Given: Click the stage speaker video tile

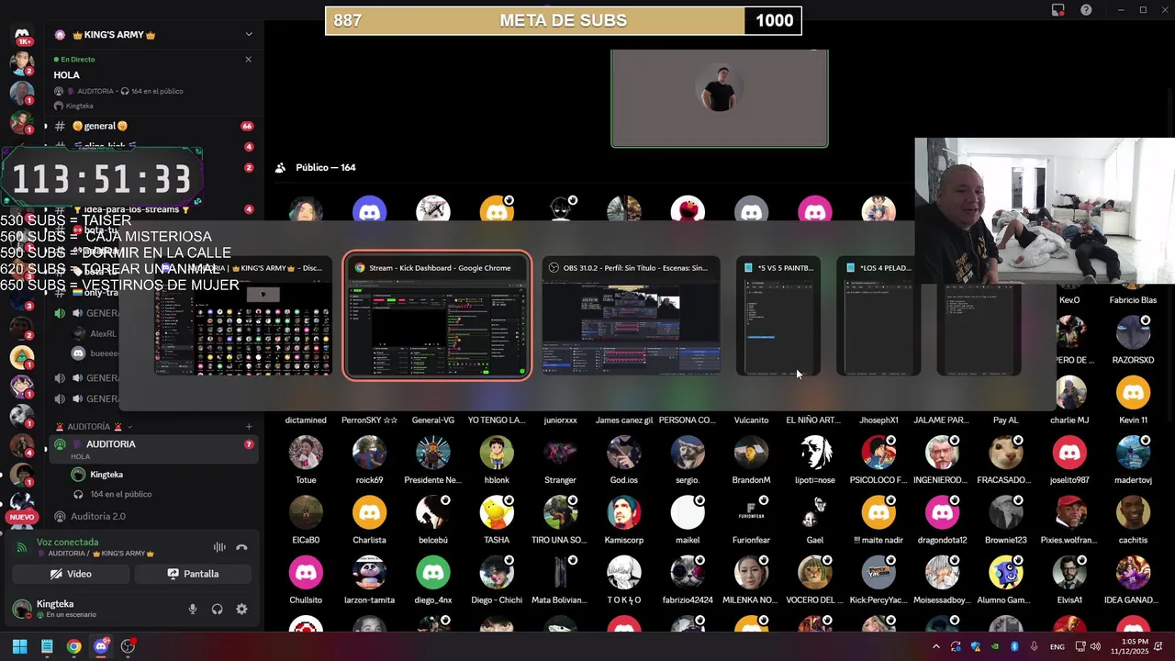Looking at the screenshot, I should tap(720, 98).
